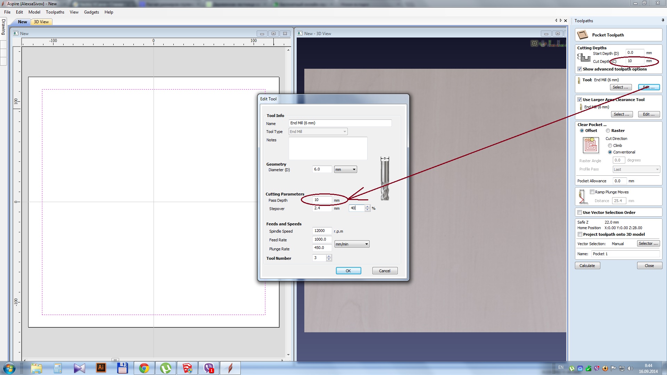Open Google Chrome from taskbar
The height and width of the screenshot is (375, 667).
point(144,368)
